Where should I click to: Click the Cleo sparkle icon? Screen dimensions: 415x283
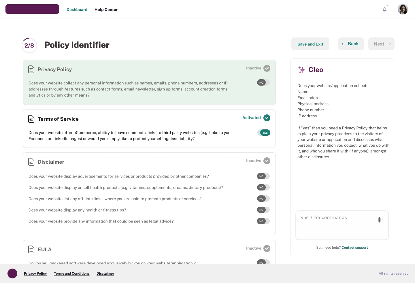coord(302,70)
